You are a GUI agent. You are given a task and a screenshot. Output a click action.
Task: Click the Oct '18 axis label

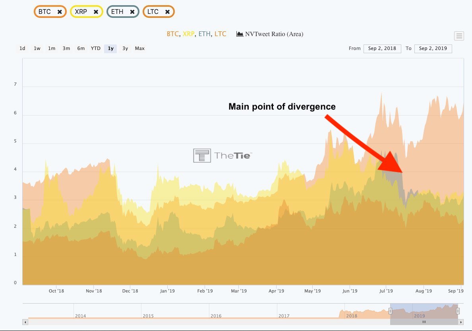(56, 291)
